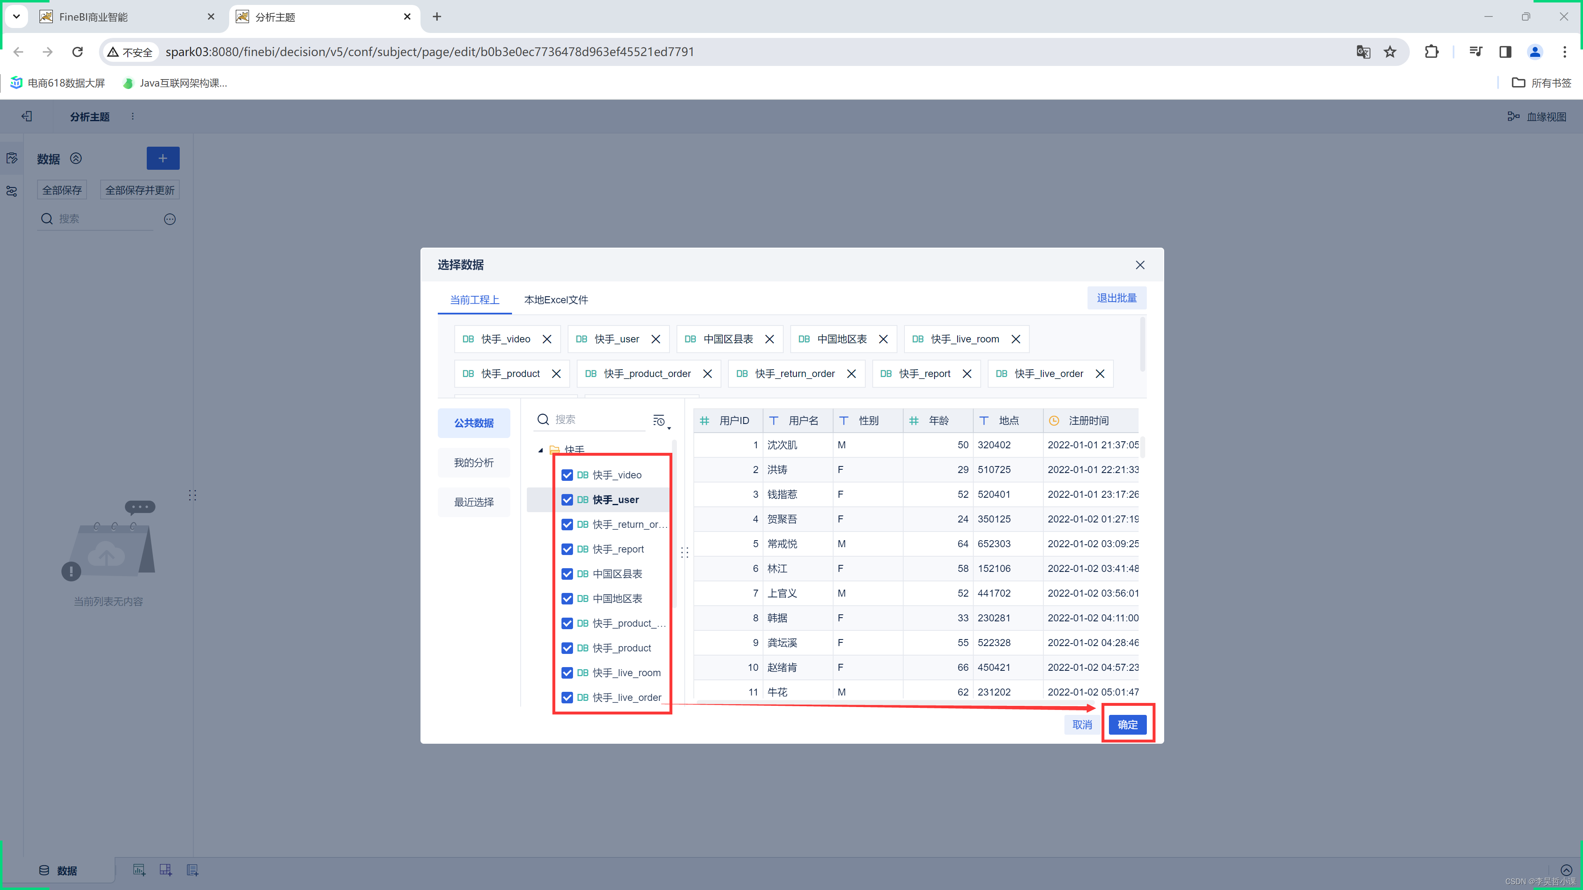
Task: Open the data edit sidebar icon
Action: [12, 159]
